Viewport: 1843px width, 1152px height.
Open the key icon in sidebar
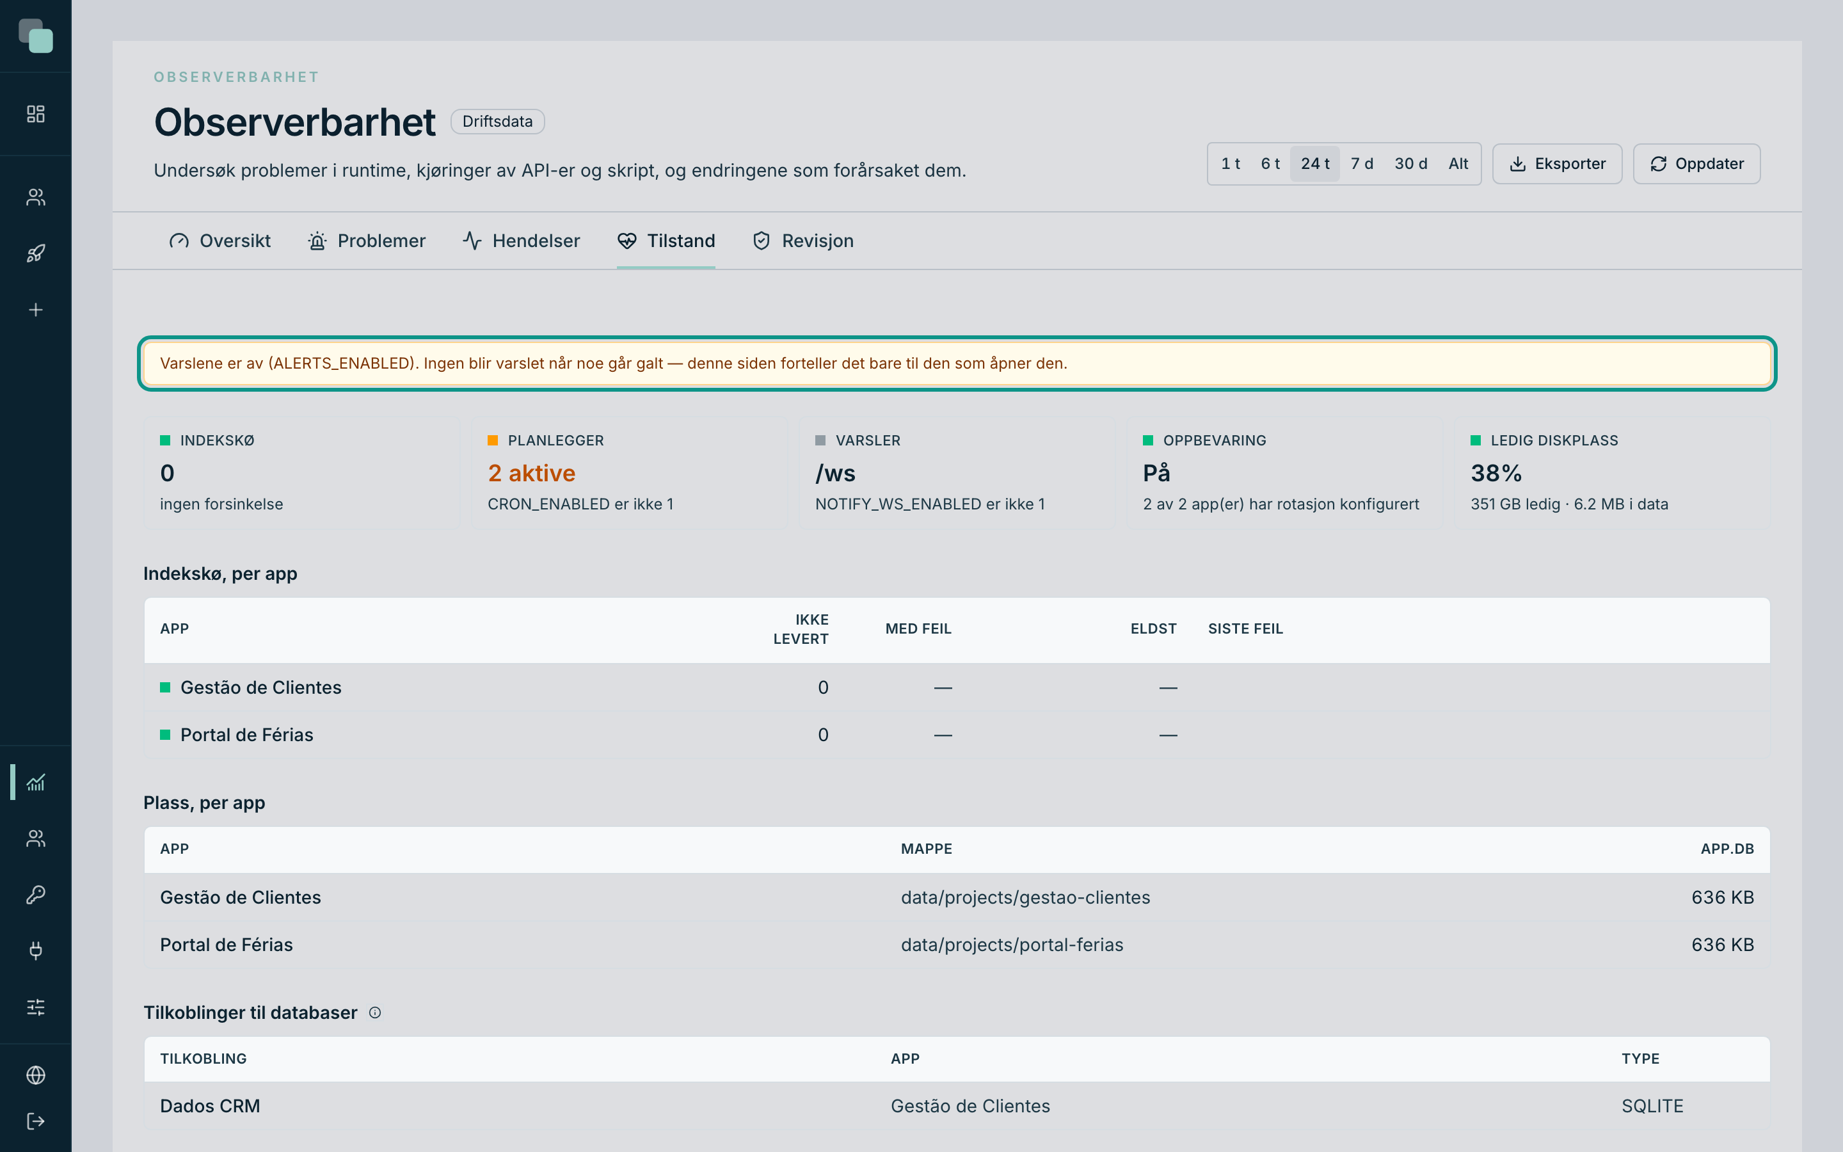36,895
